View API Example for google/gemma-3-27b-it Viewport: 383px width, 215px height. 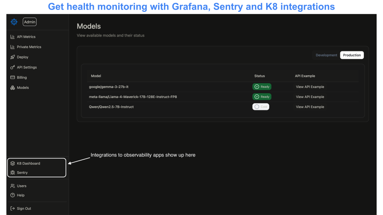coord(310,87)
